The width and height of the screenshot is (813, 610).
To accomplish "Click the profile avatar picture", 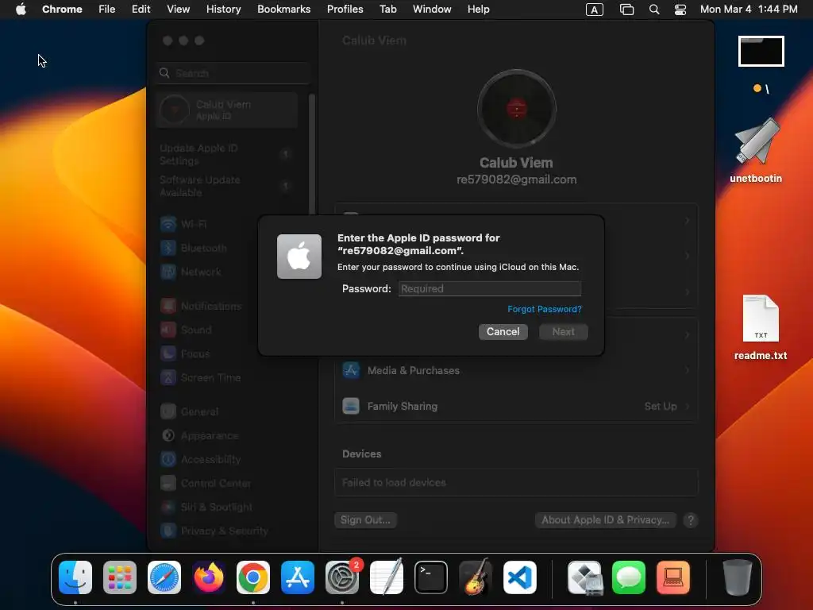I will pos(516,108).
